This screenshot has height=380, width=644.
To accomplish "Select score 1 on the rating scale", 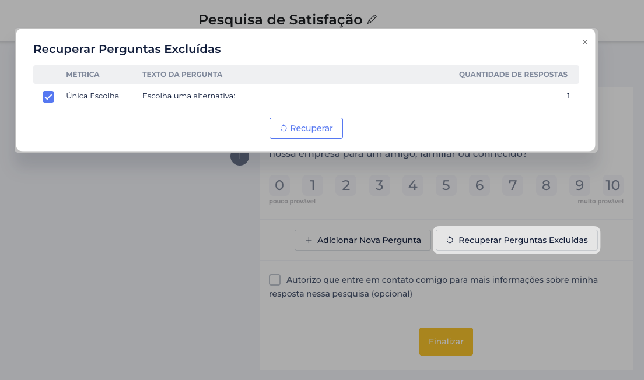I will 313,185.
